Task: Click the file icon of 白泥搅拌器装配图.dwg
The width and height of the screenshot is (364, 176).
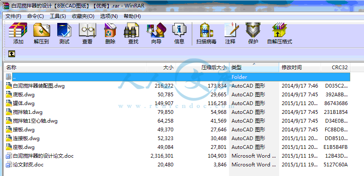Action: (9, 86)
